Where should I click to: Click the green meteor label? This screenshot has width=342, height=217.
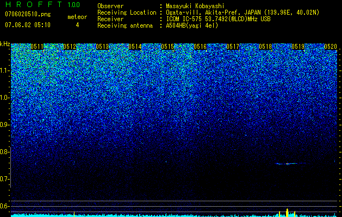point(77,17)
